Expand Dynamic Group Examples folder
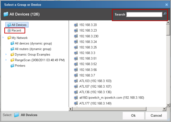Viewport: 171px width, 122px height. tap(6, 54)
